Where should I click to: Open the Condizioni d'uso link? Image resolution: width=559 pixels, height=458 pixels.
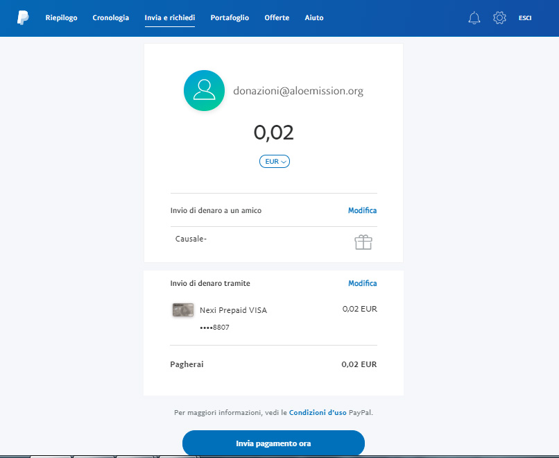[318, 412]
